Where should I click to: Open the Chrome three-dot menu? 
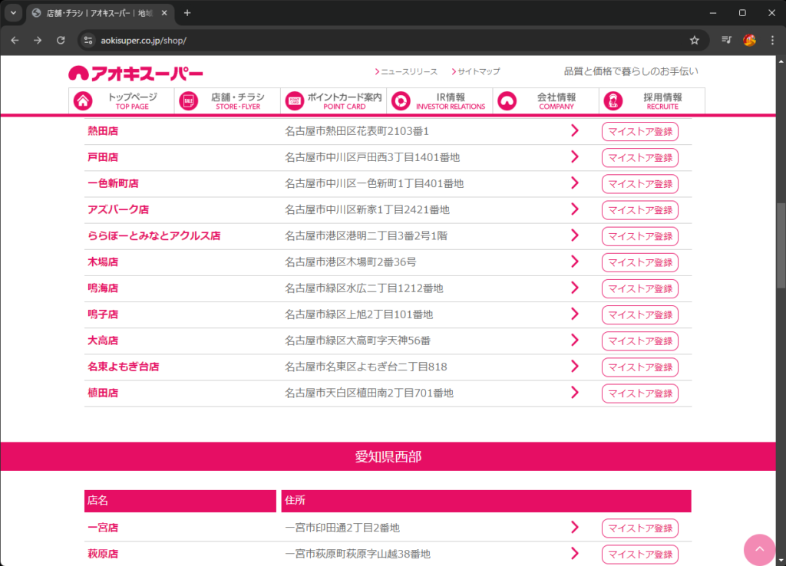pyautogui.click(x=772, y=40)
